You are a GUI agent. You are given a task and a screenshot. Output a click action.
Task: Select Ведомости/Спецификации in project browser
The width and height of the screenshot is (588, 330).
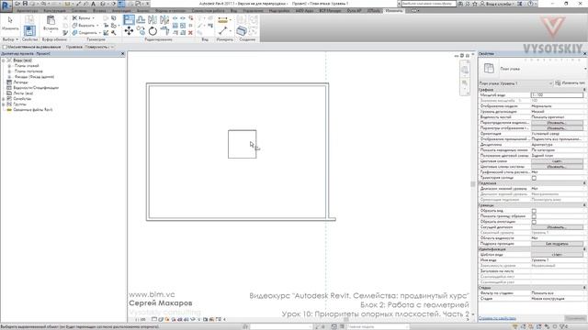click(36, 88)
